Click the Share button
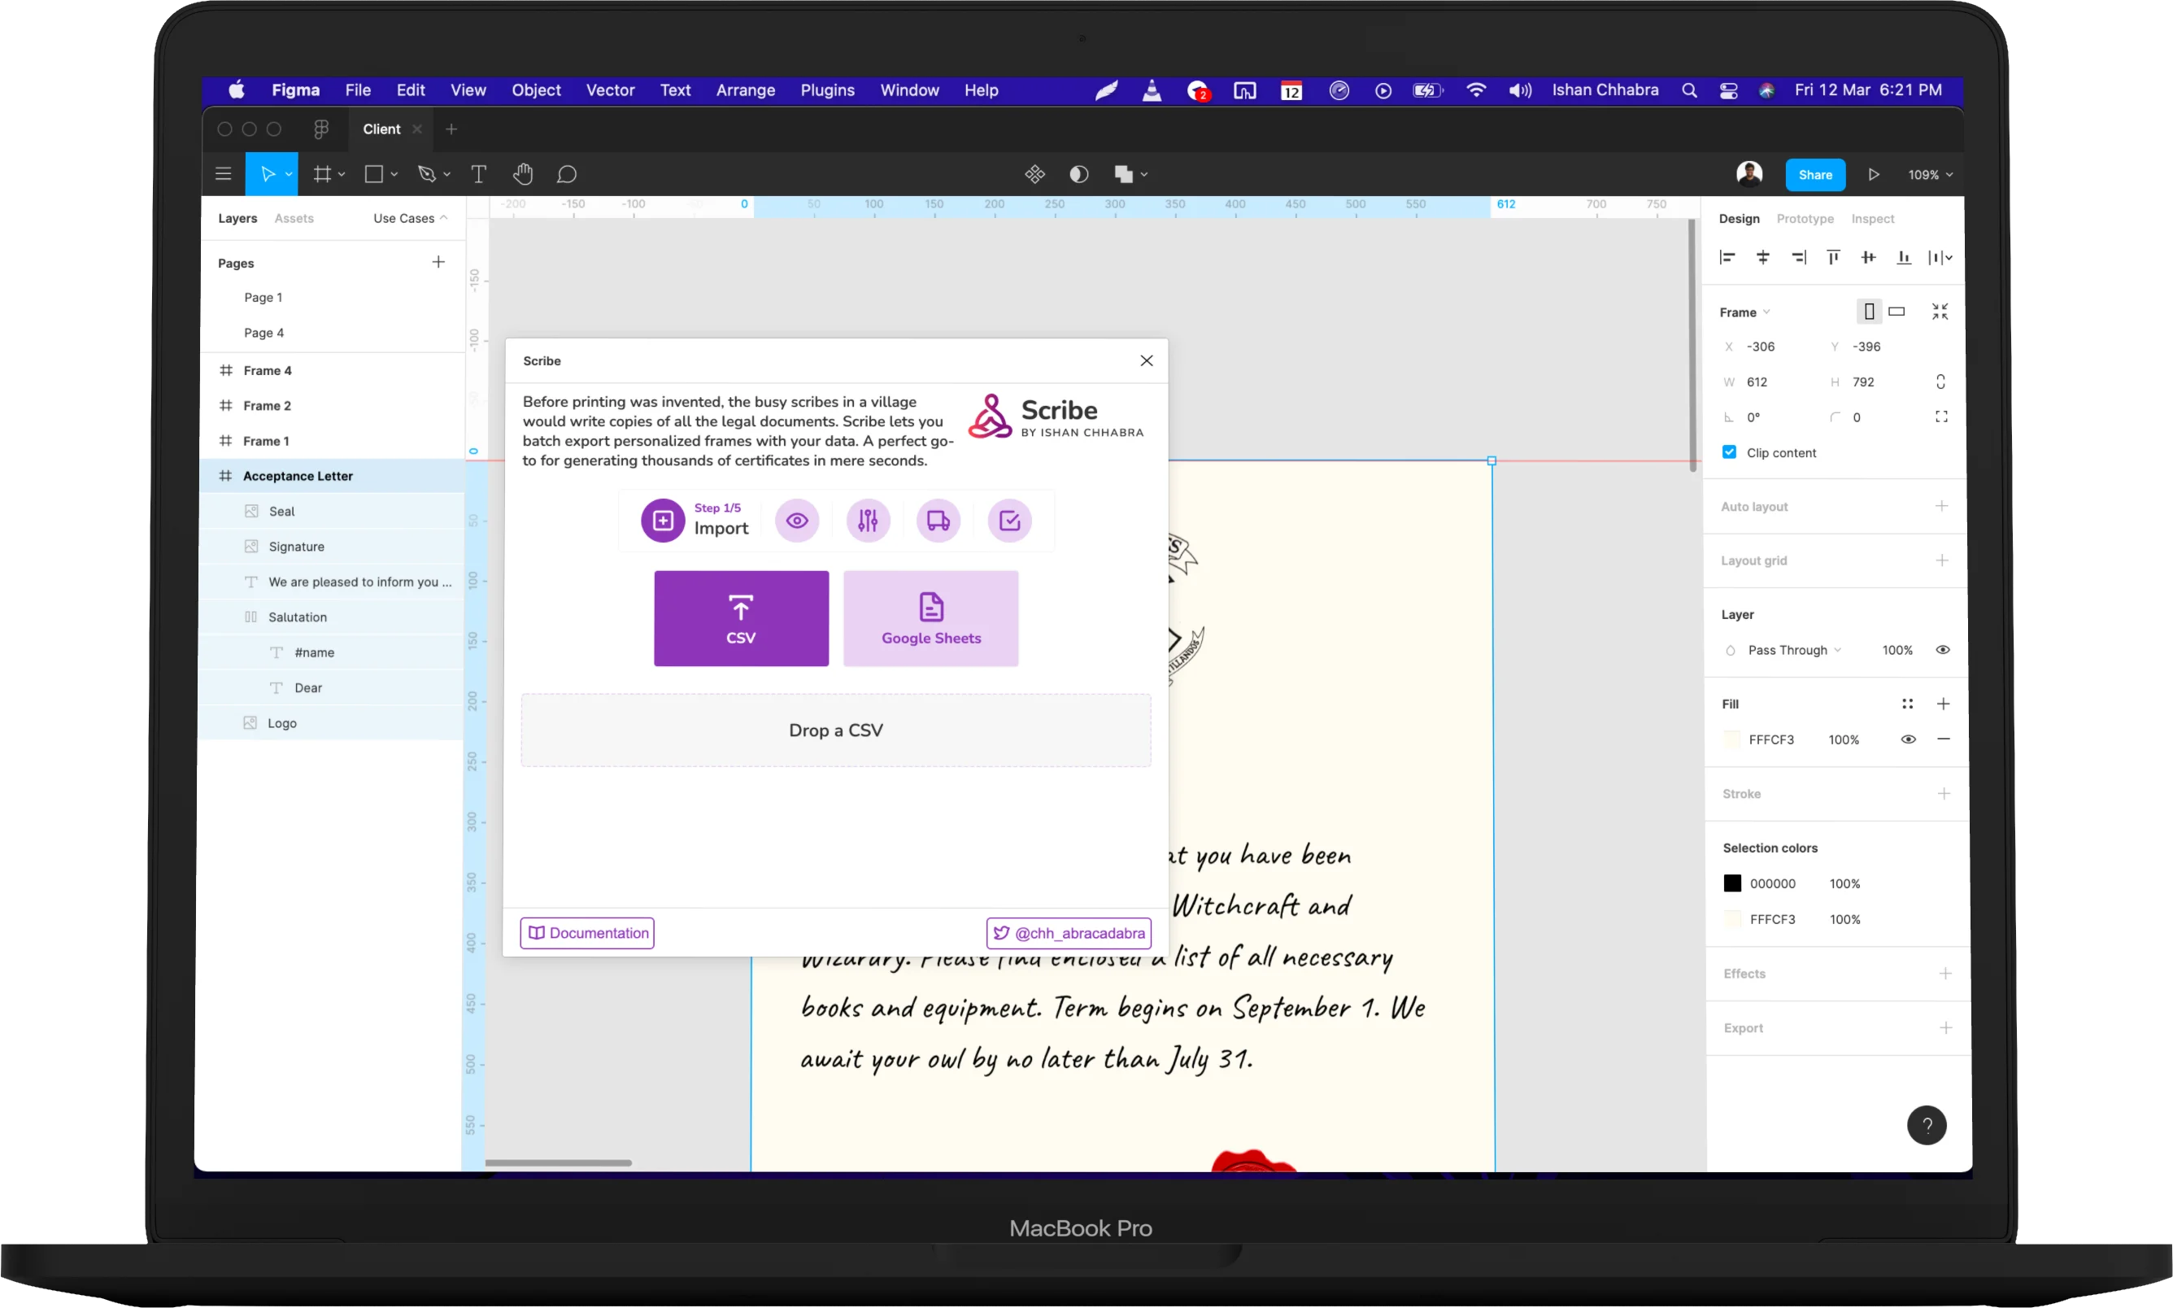This screenshot has height=1308, width=2173. pos(1815,175)
